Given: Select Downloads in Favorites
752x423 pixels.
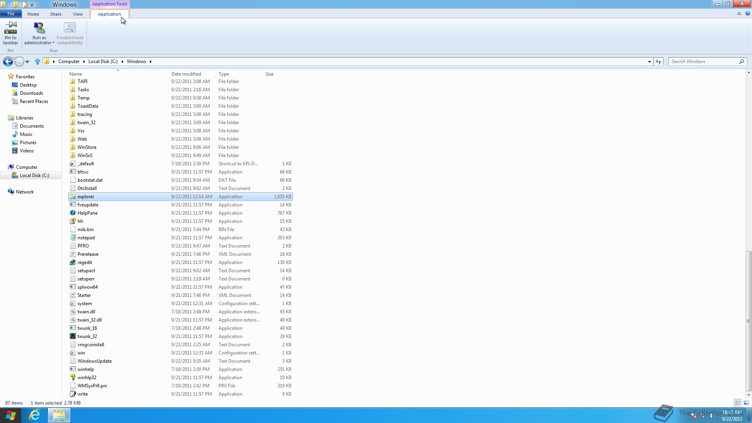Looking at the screenshot, I should [31, 93].
